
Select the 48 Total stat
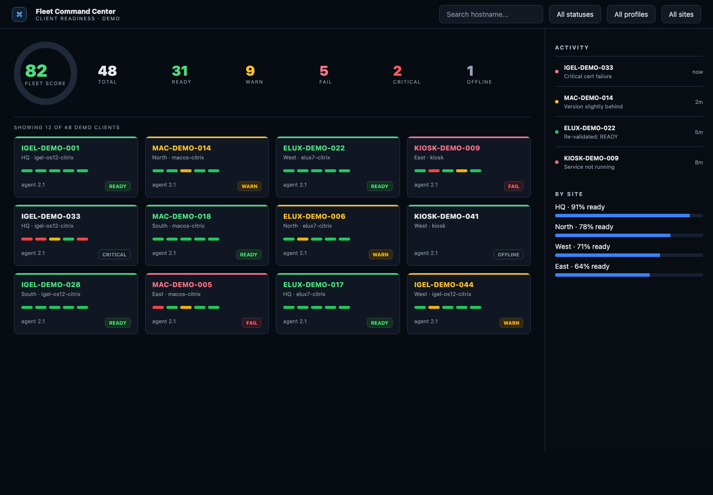point(107,75)
